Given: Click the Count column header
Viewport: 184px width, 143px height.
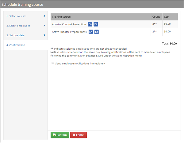Looking at the screenshot, I should (x=156, y=17).
